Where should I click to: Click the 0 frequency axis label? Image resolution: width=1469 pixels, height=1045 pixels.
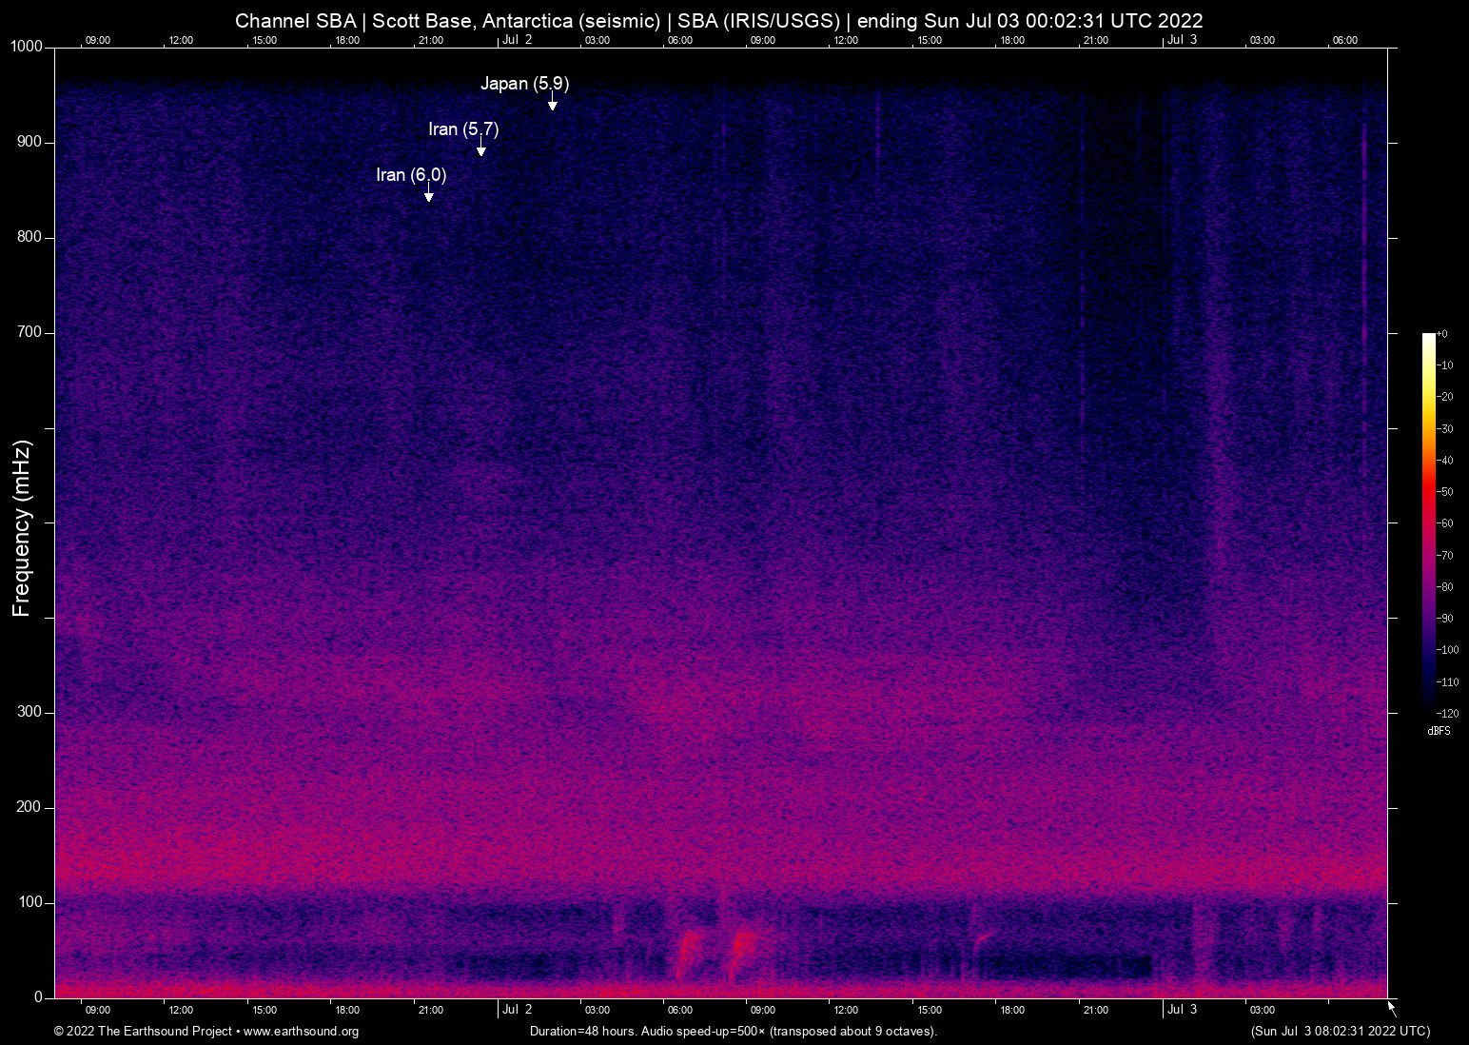coord(39,998)
